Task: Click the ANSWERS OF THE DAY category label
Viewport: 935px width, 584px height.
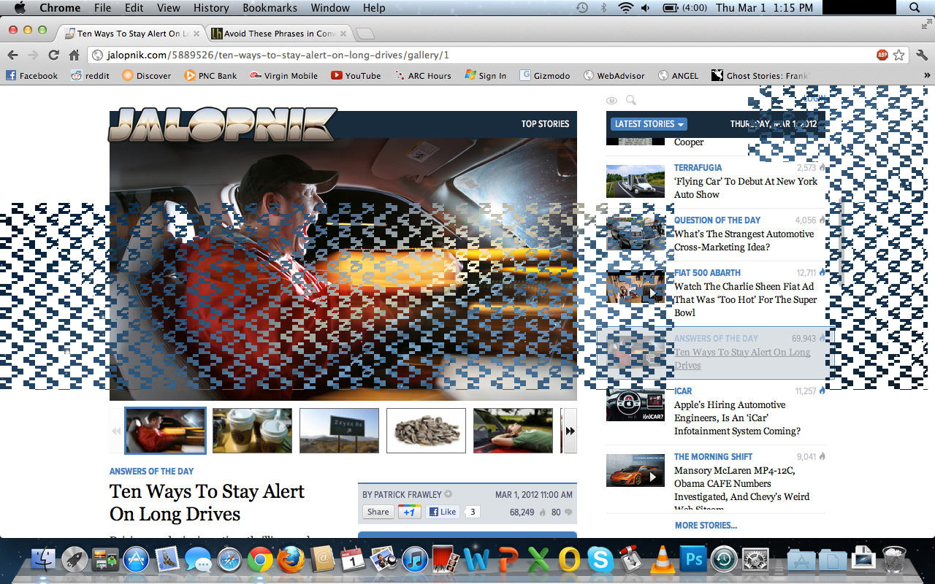Action: click(152, 472)
